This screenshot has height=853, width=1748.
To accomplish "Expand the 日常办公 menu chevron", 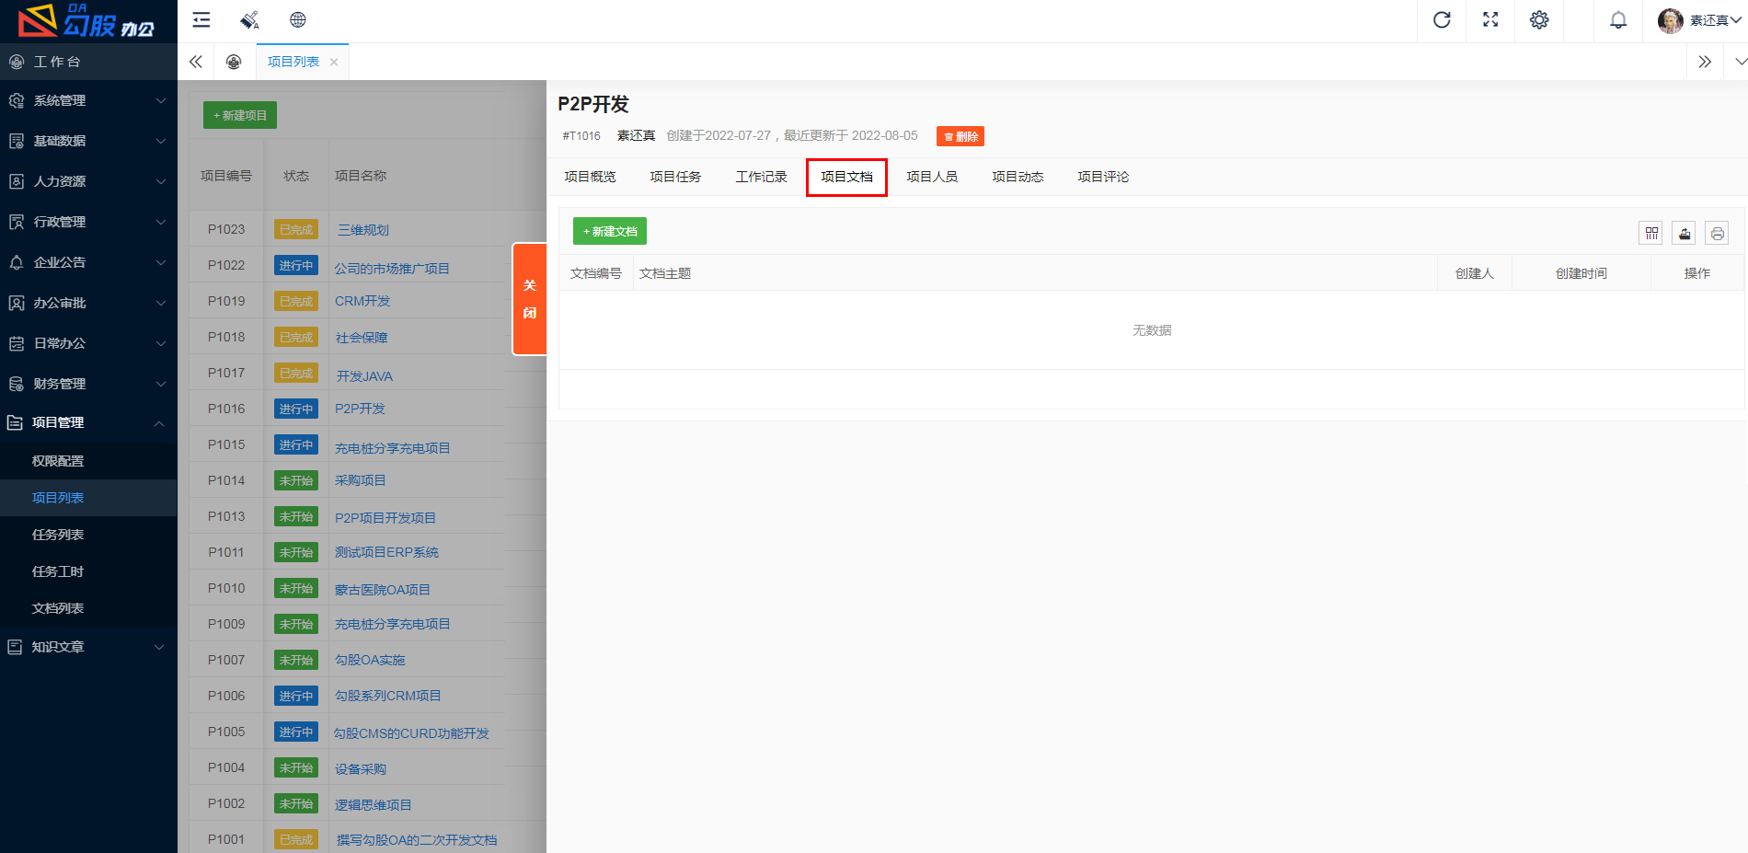I will 161,343.
